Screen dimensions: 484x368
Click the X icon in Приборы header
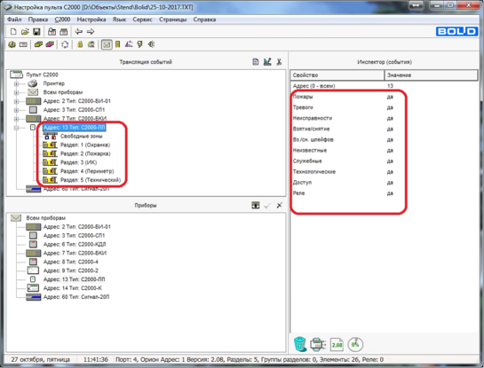(x=280, y=205)
